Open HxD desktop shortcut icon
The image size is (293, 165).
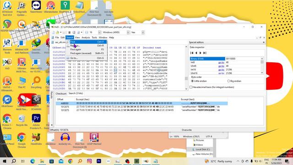tap(7, 64)
